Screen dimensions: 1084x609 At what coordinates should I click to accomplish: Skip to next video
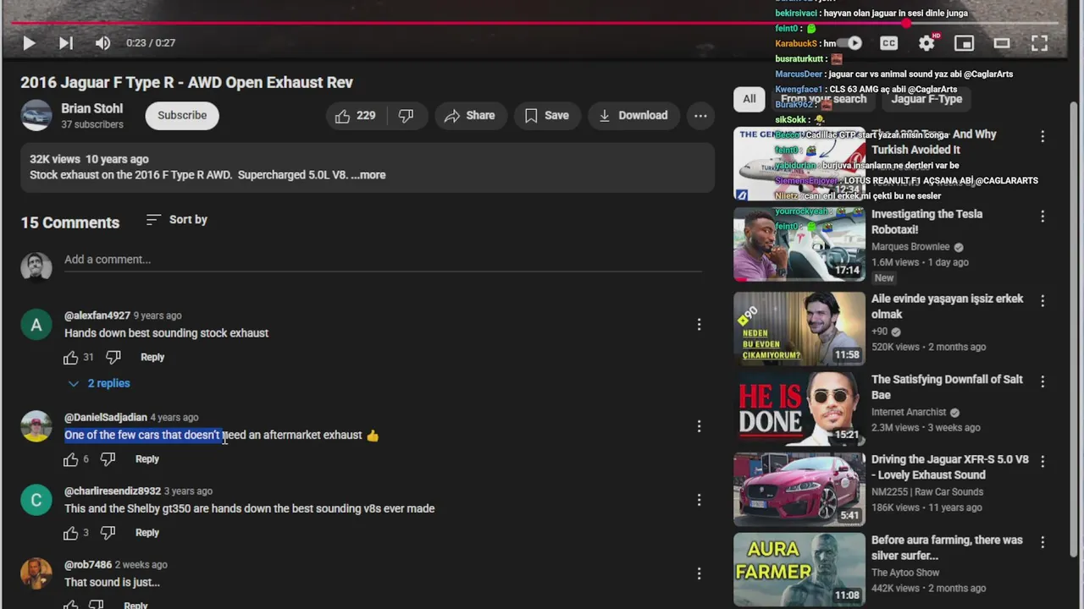66,43
